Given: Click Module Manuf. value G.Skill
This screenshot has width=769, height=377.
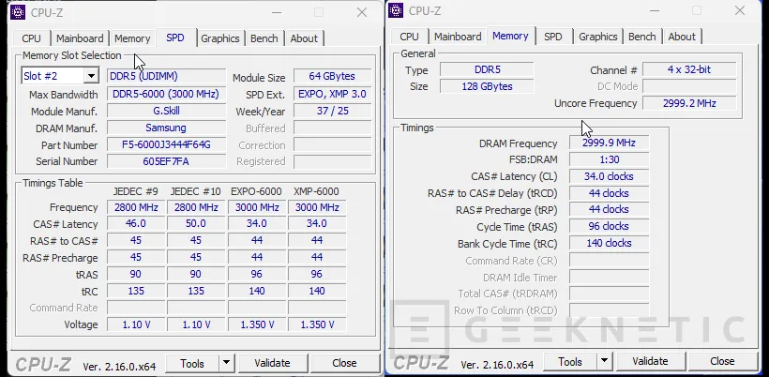Looking at the screenshot, I should pos(166,112).
